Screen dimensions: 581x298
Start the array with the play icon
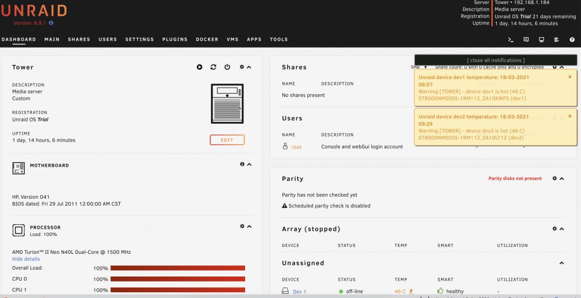pos(200,67)
